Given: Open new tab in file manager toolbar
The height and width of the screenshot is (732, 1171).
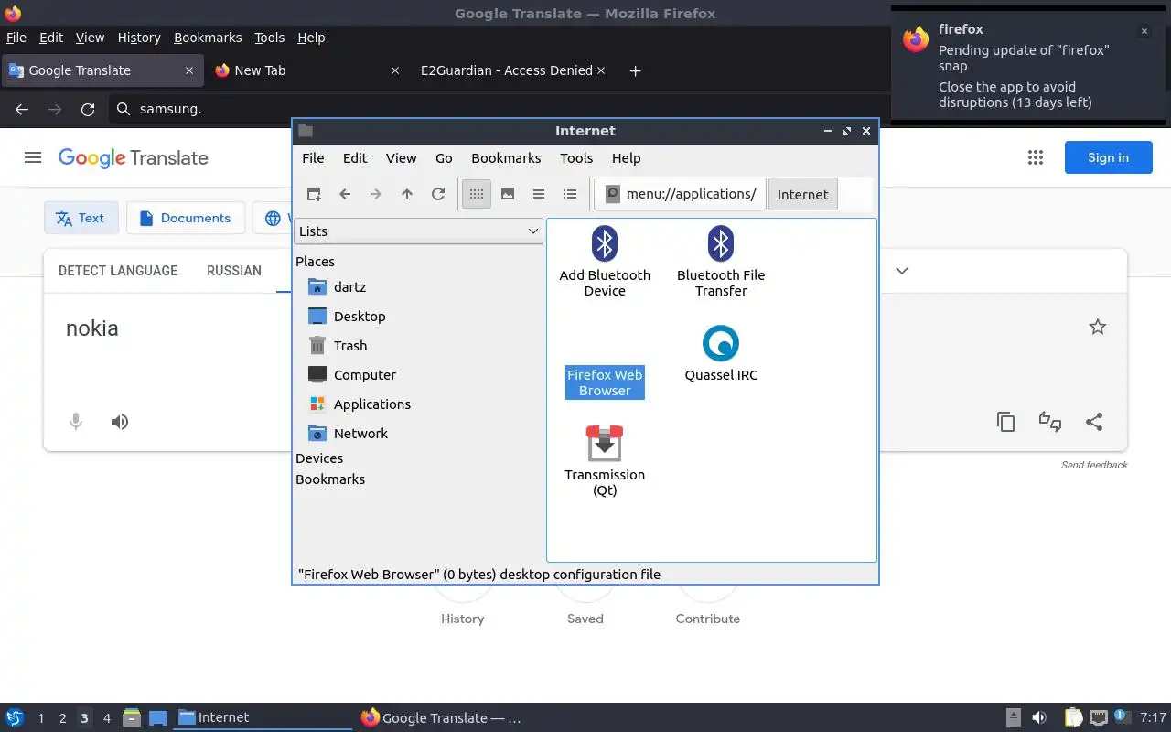Looking at the screenshot, I should (314, 194).
